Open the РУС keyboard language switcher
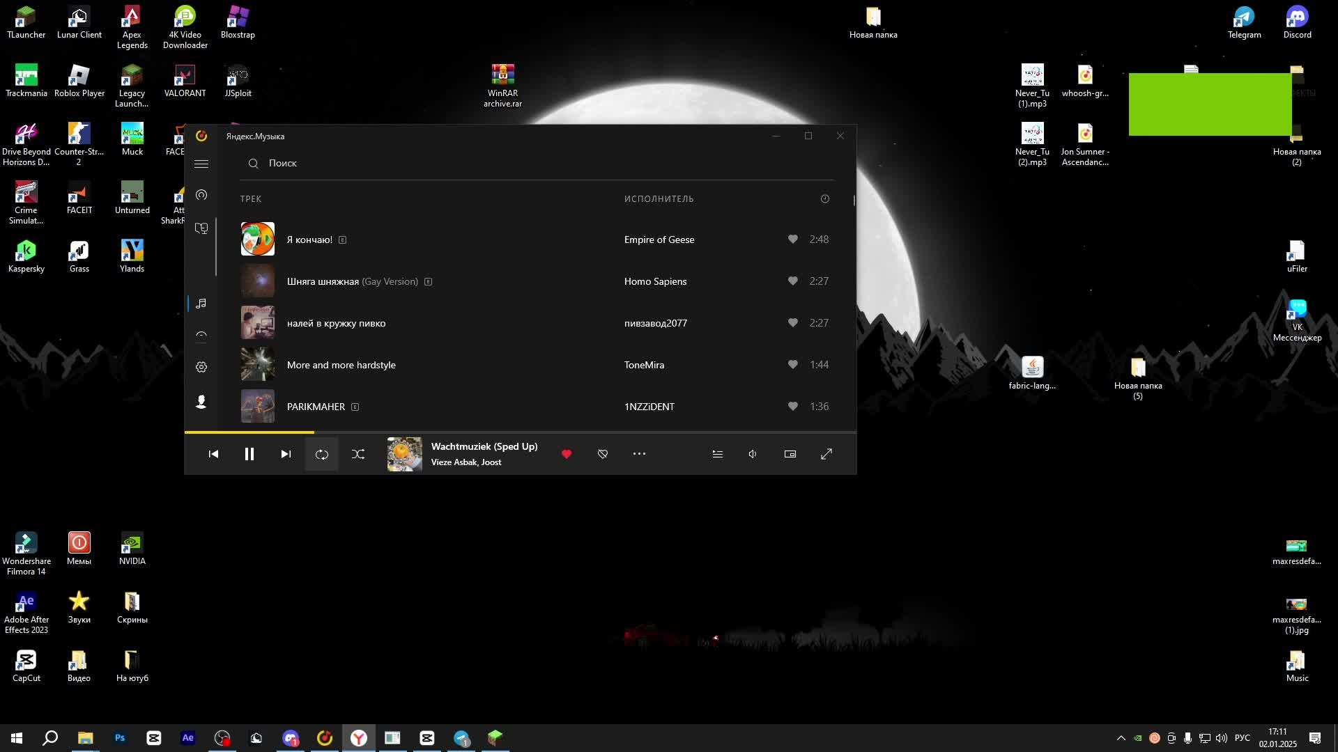The width and height of the screenshot is (1338, 752). tap(1243, 738)
